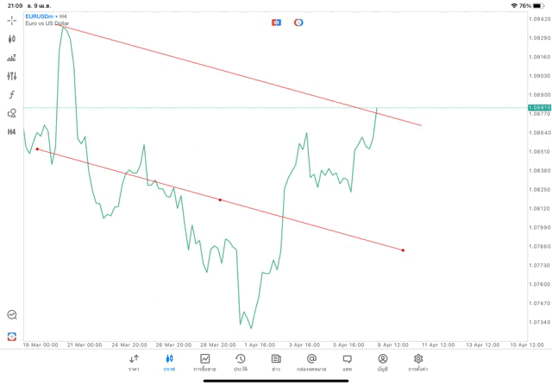
Task: Change chart type via candlestick icon
Action: point(12,39)
